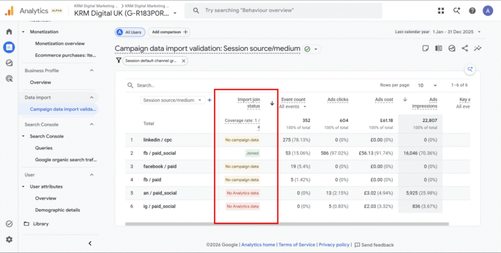Viewport: 501px width, 253px height.
Task: Add a secondary dimension with plus icon
Action: [x=209, y=100]
